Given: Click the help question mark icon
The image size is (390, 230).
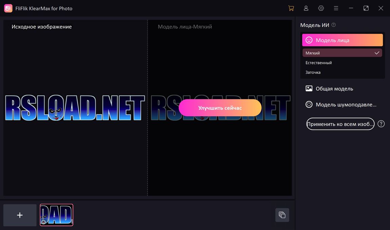Looking at the screenshot, I should point(381,124).
